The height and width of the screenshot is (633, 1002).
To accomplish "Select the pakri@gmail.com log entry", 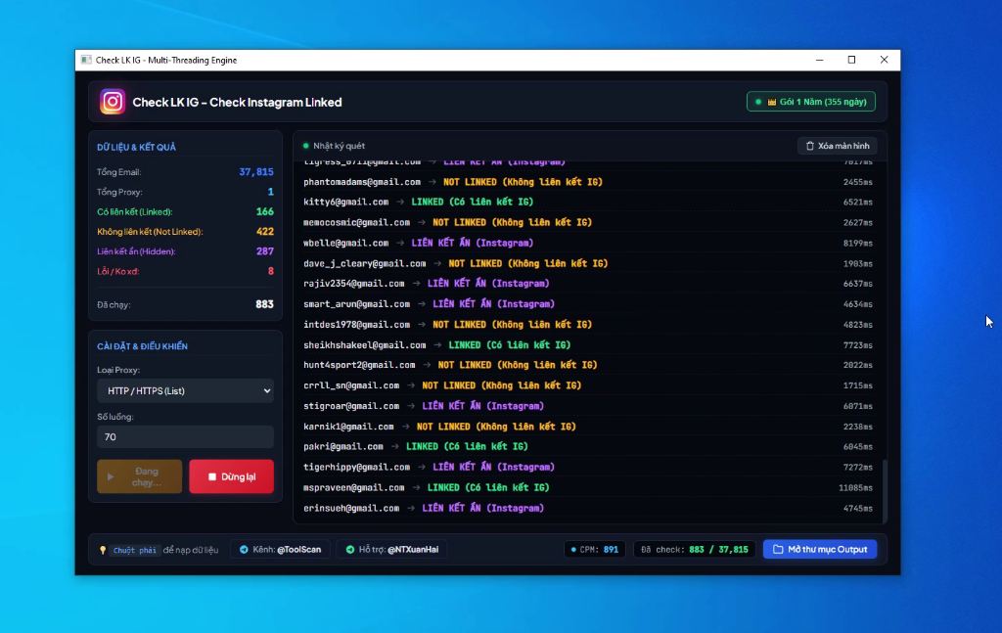I will [588, 446].
